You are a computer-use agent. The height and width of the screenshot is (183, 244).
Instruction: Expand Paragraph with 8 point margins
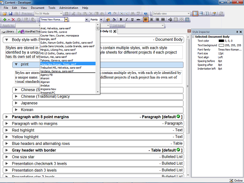(x=7, y=117)
